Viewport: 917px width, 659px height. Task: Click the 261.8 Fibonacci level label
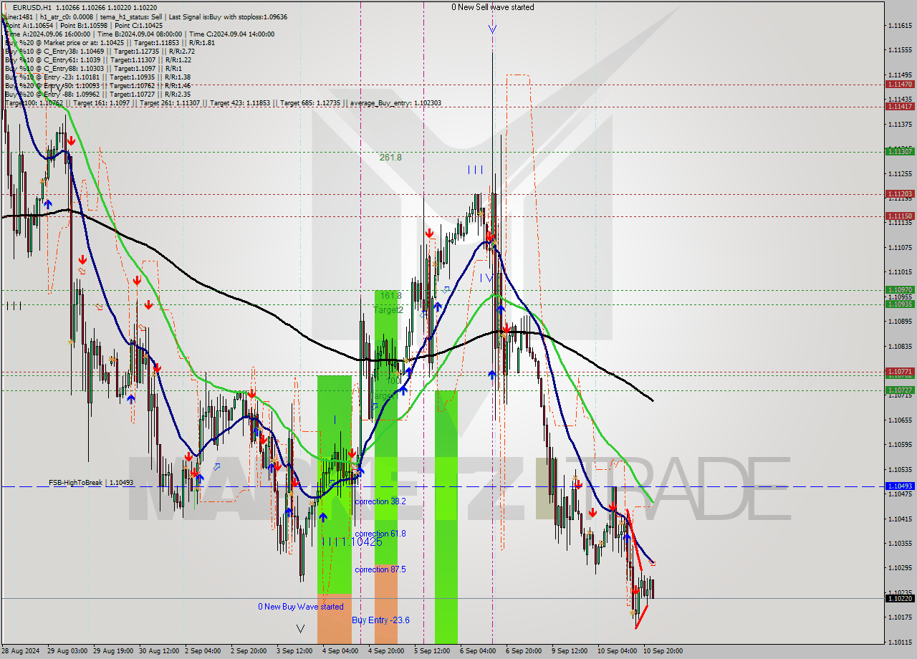click(x=390, y=158)
